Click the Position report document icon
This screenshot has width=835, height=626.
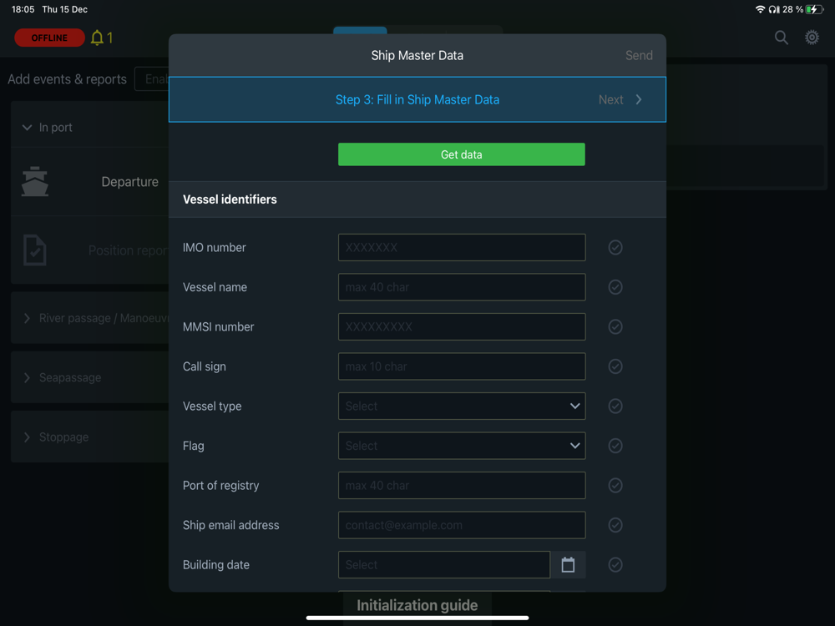pyautogui.click(x=35, y=250)
